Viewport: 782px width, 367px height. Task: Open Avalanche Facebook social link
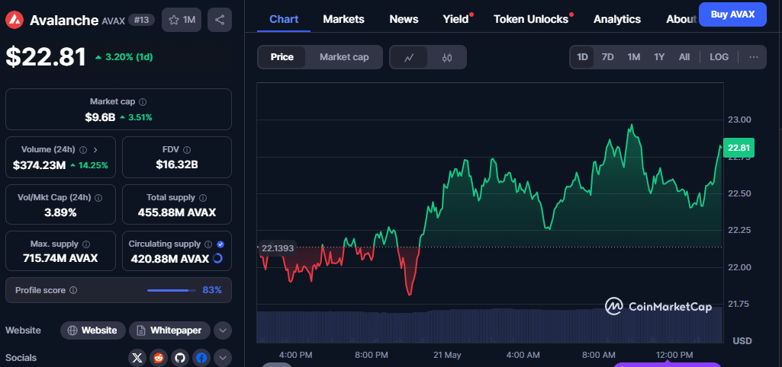click(x=201, y=358)
